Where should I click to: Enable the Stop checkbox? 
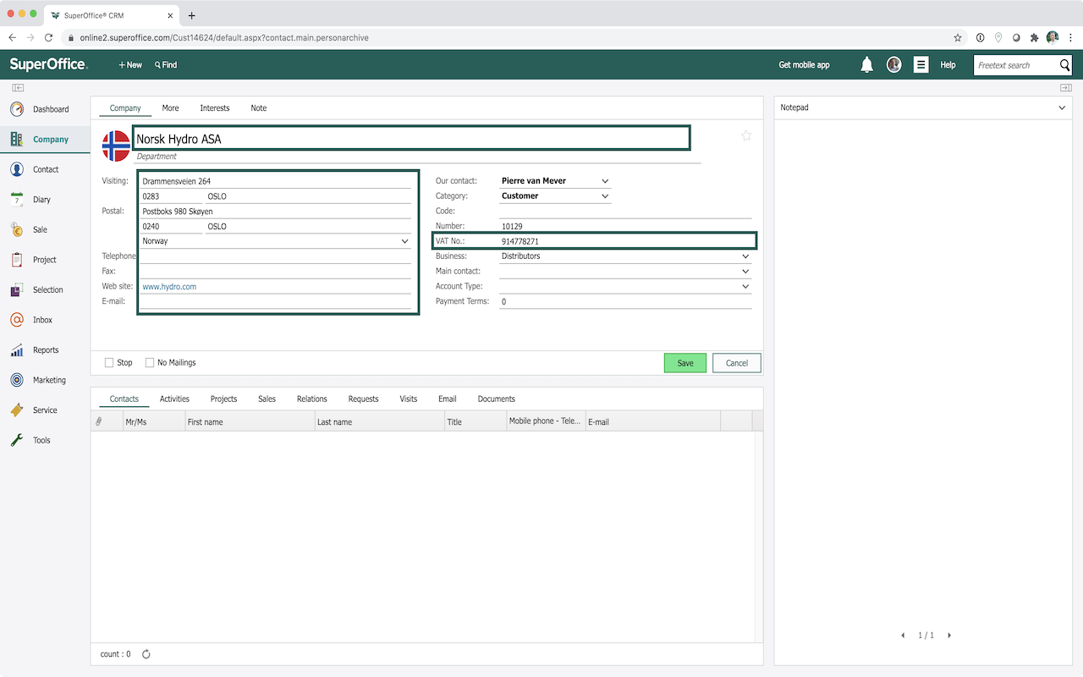tap(109, 363)
